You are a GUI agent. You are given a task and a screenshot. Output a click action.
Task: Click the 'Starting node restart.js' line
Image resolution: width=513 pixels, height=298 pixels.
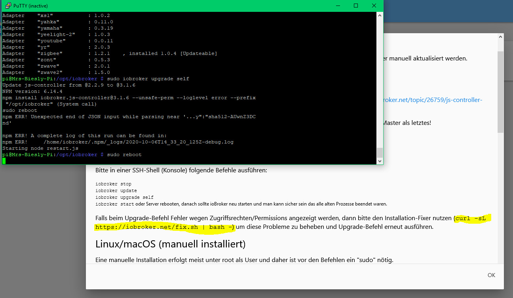tap(40, 148)
